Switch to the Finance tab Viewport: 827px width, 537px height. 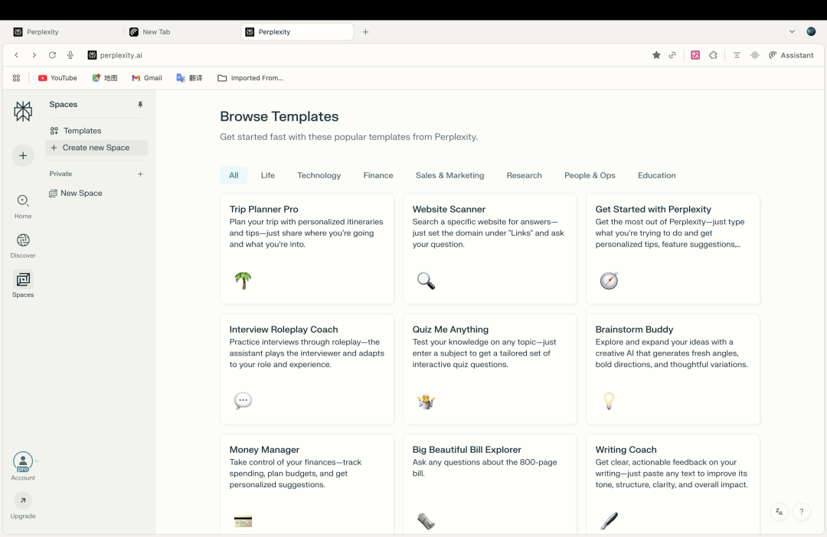[x=378, y=175]
